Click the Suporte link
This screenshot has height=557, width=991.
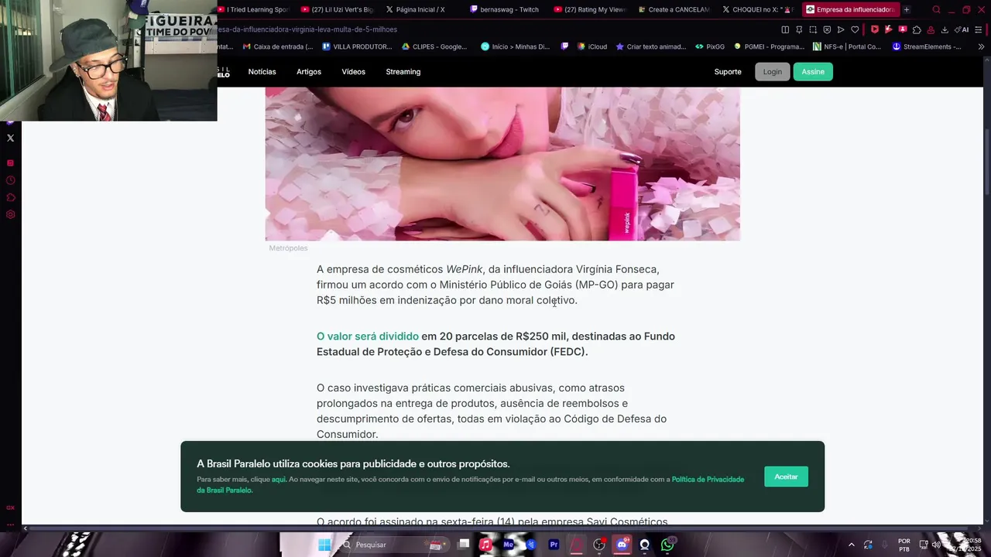tap(727, 71)
